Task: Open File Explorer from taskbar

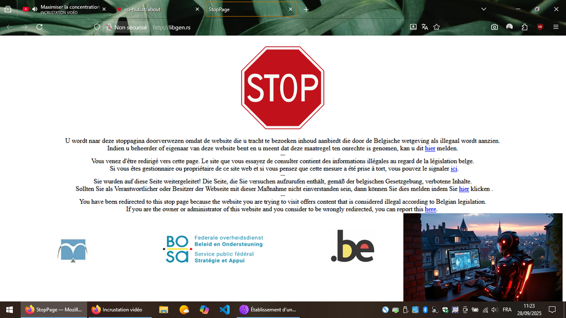Action: [x=164, y=310]
